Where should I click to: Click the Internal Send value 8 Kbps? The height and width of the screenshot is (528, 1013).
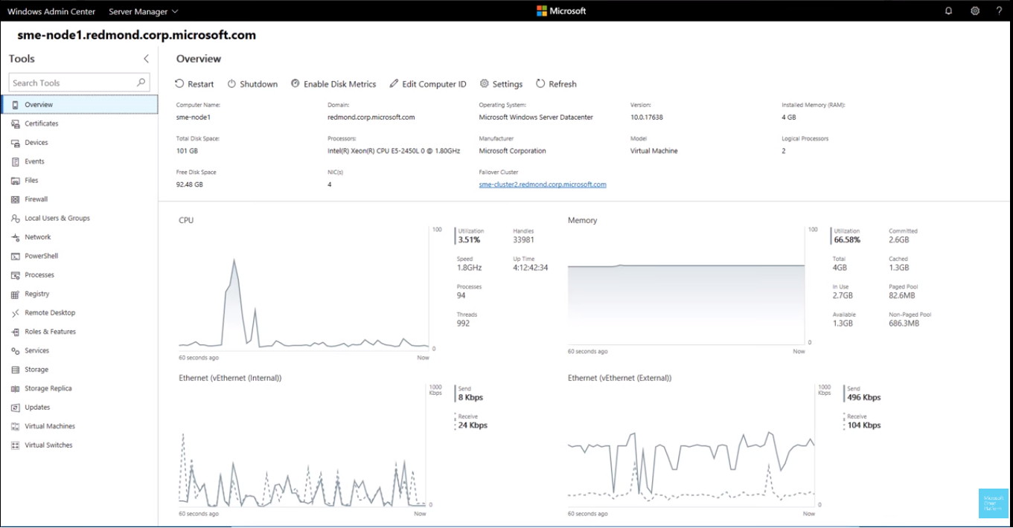[470, 398]
